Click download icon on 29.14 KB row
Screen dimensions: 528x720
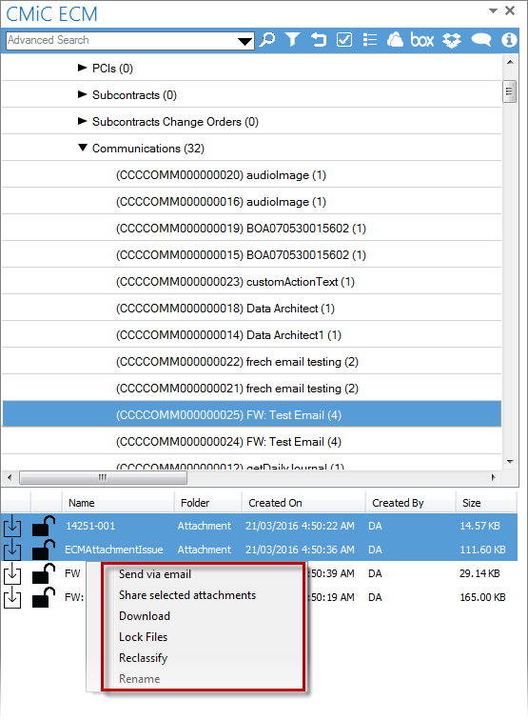12,573
